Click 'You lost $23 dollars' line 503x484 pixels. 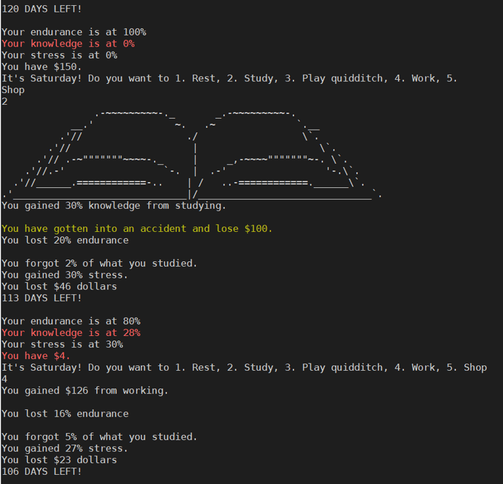60,460
